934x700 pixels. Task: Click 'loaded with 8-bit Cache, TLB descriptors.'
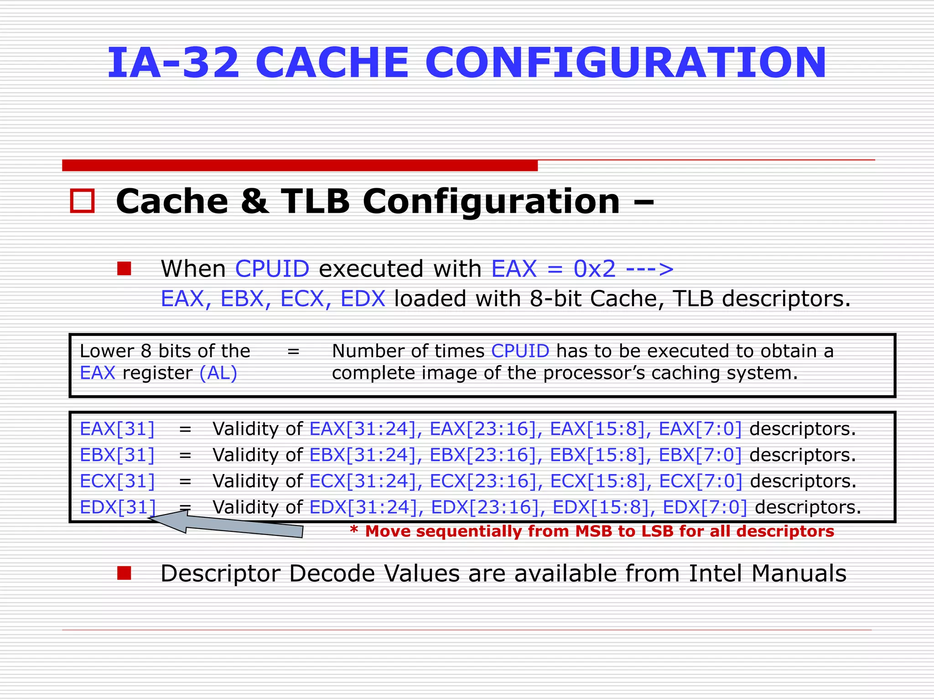tap(623, 299)
